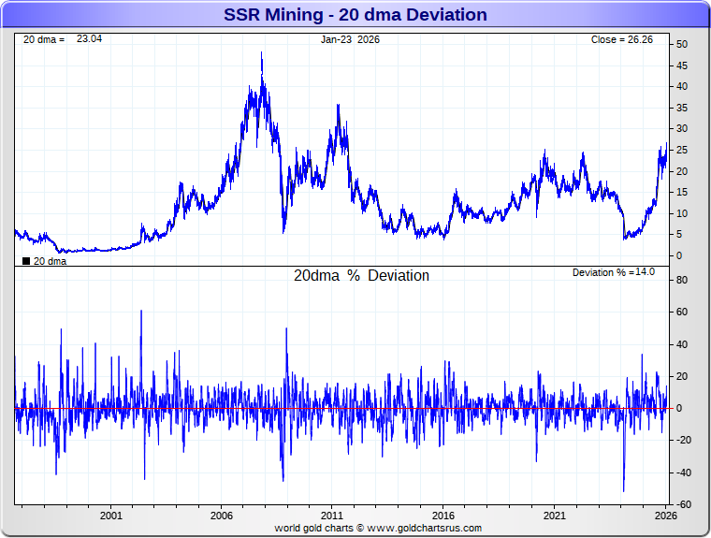The image size is (711, 538).
Task: Click the Deviation % = 14.0 readout
Action: [613, 272]
